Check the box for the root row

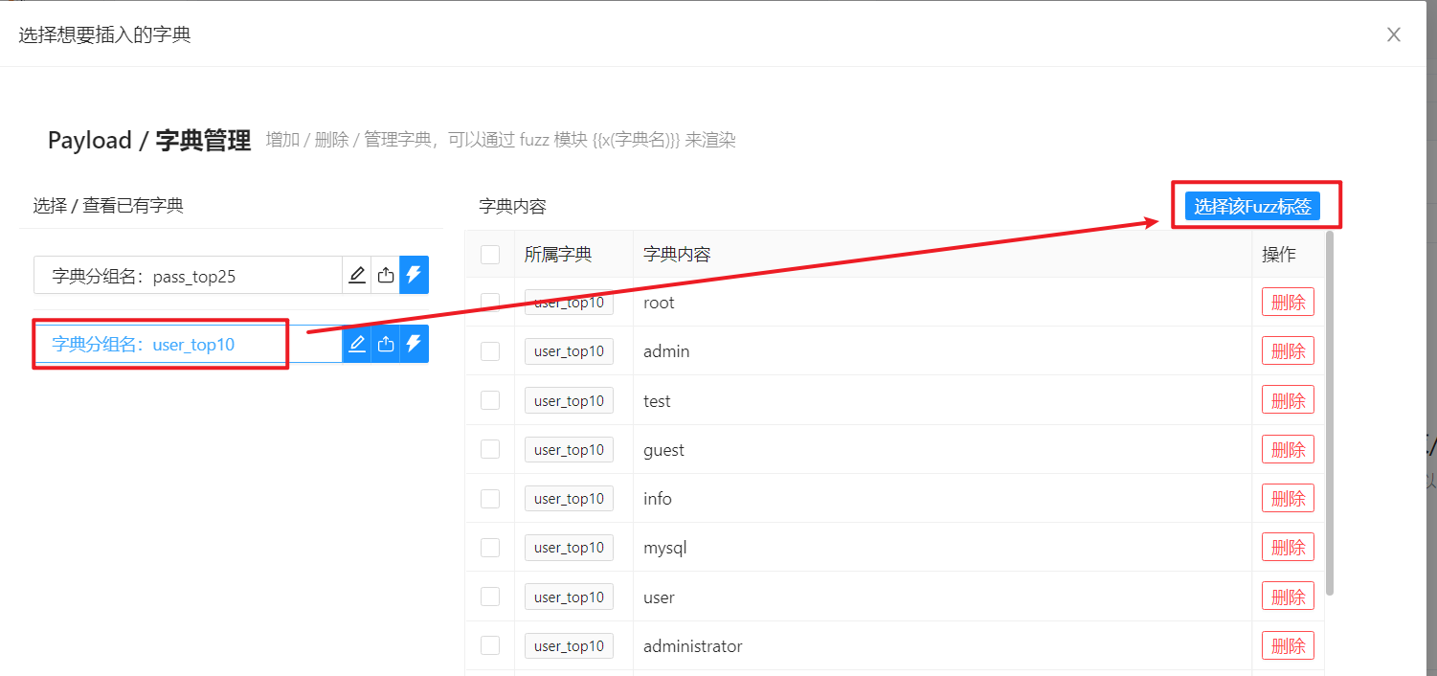490,303
